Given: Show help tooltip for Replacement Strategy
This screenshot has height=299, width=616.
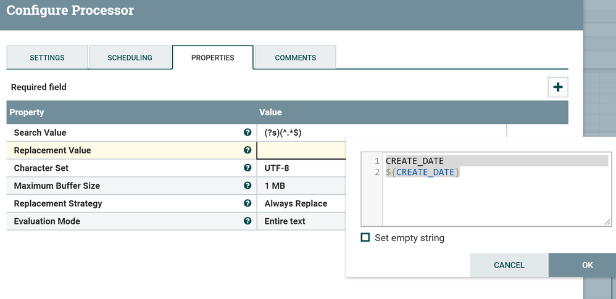Looking at the screenshot, I should click(x=248, y=203).
